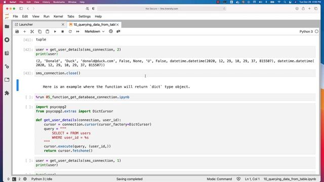Screen dimensions: 324x182
Task: Click Ln 1, Col 1 in status bar
Action: [252, 179]
